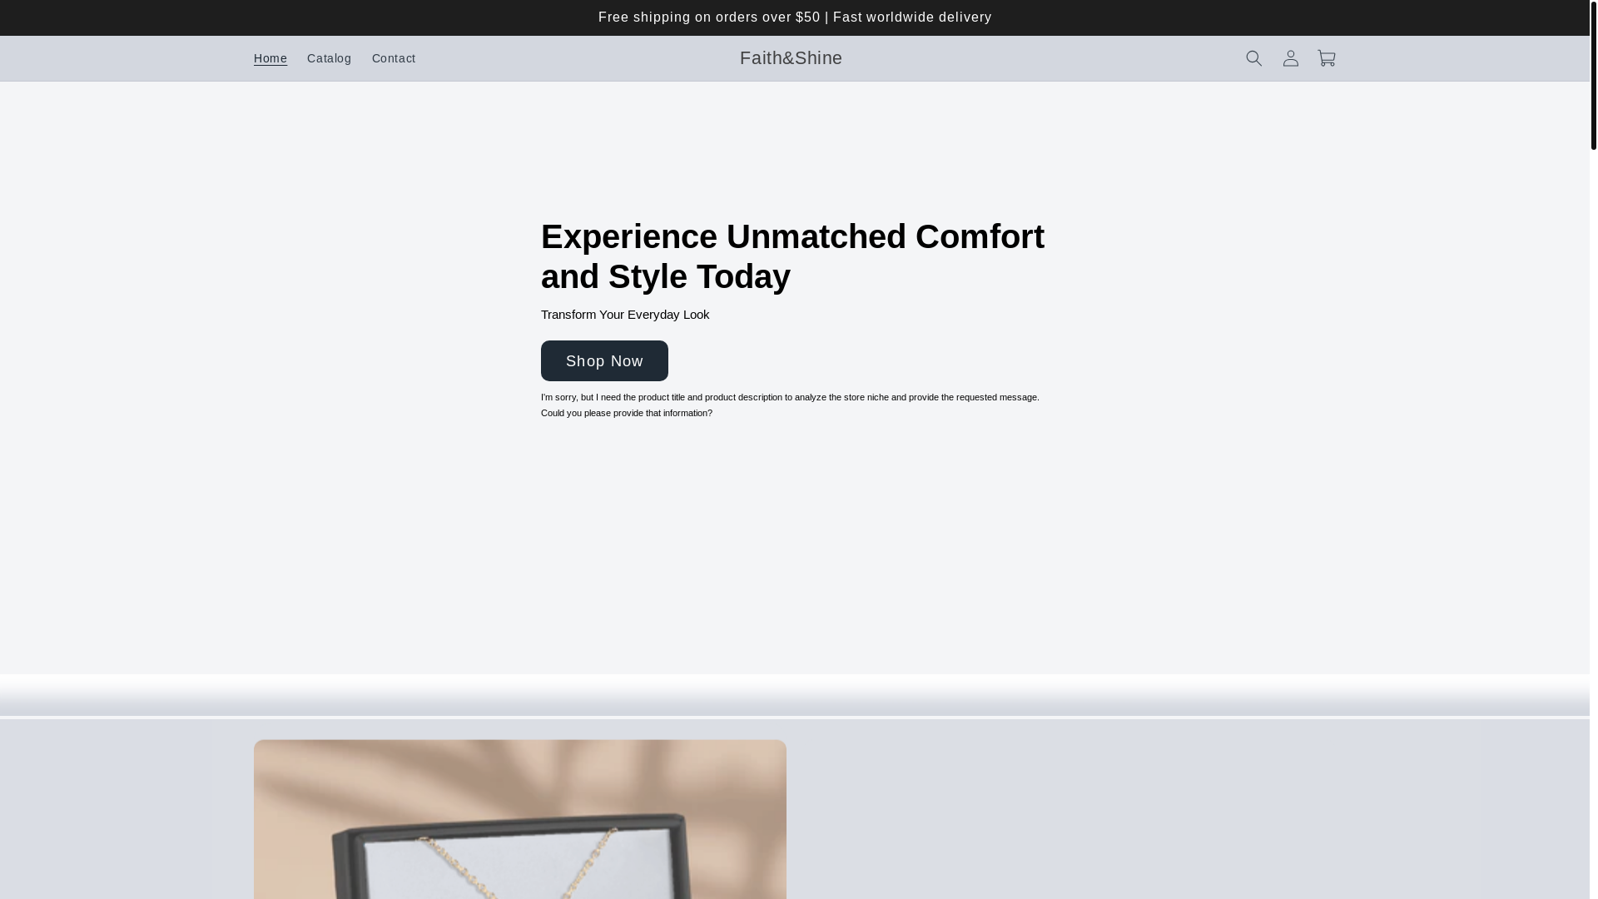
Task: Open the account login icon
Action: 1290,58
